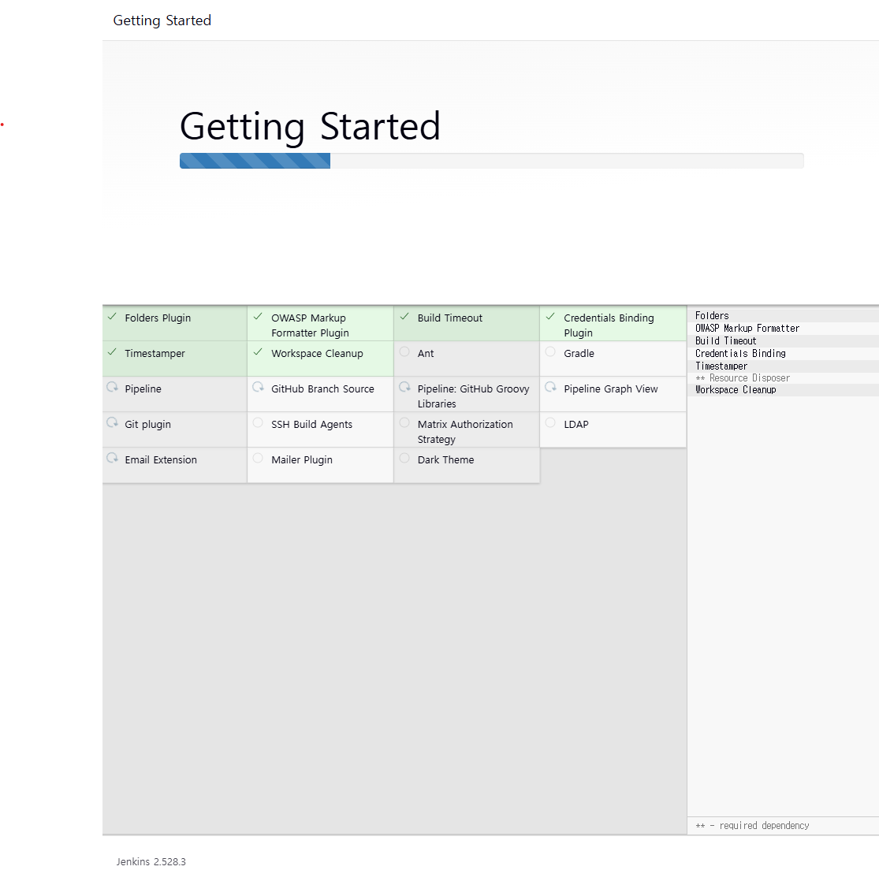Click the Matrix Authorization Strategy label
This screenshot has width=879, height=870.
coord(464,431)
